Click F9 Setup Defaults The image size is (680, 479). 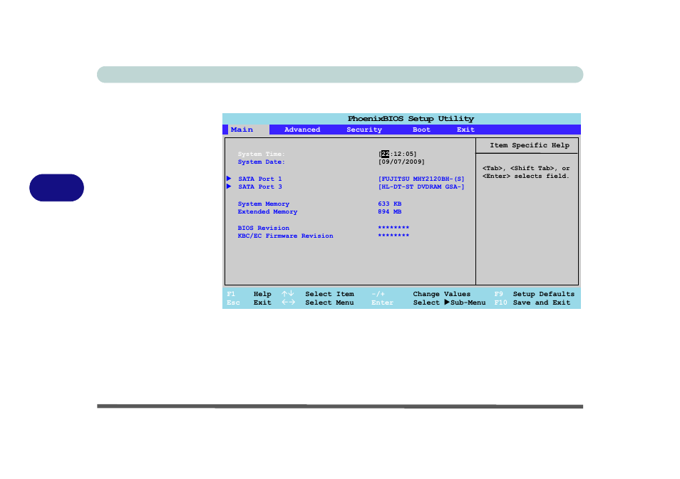pos(535,294)
